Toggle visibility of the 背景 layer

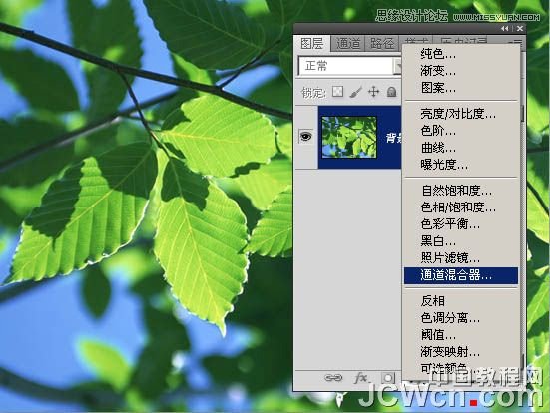305,136
